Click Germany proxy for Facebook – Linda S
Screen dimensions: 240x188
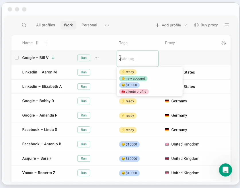[176, 130]
